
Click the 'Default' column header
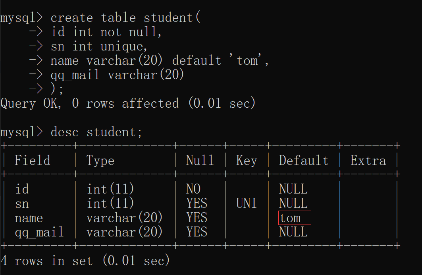point(304,161)
